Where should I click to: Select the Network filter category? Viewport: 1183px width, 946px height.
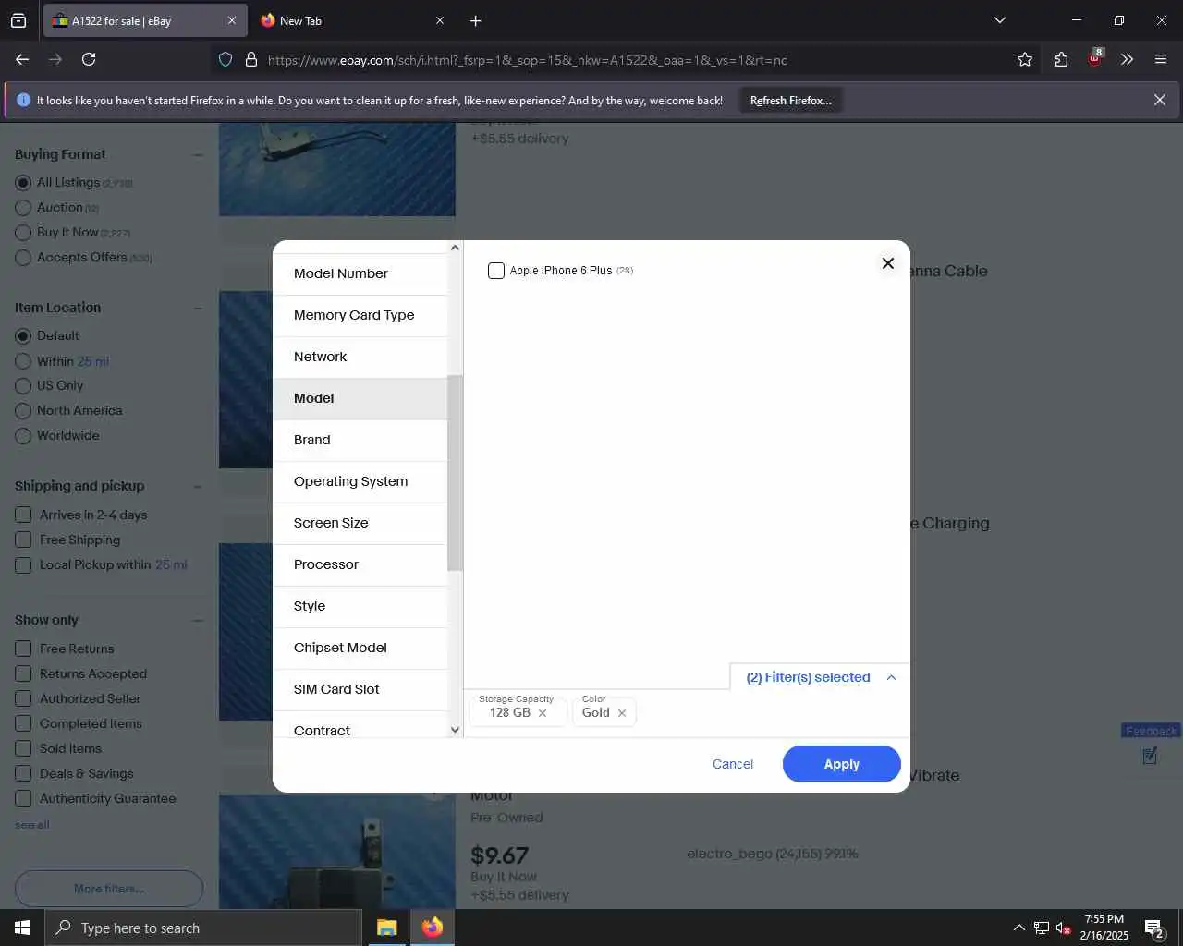(360, 357)
